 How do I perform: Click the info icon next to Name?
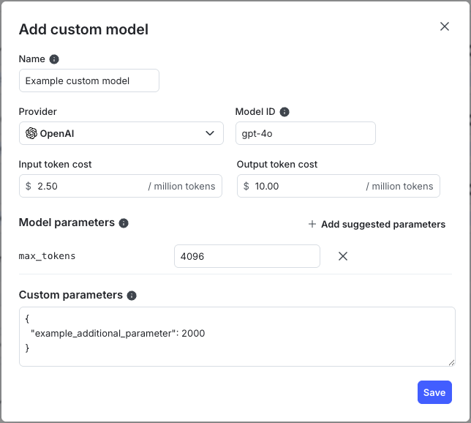[54, 59]
